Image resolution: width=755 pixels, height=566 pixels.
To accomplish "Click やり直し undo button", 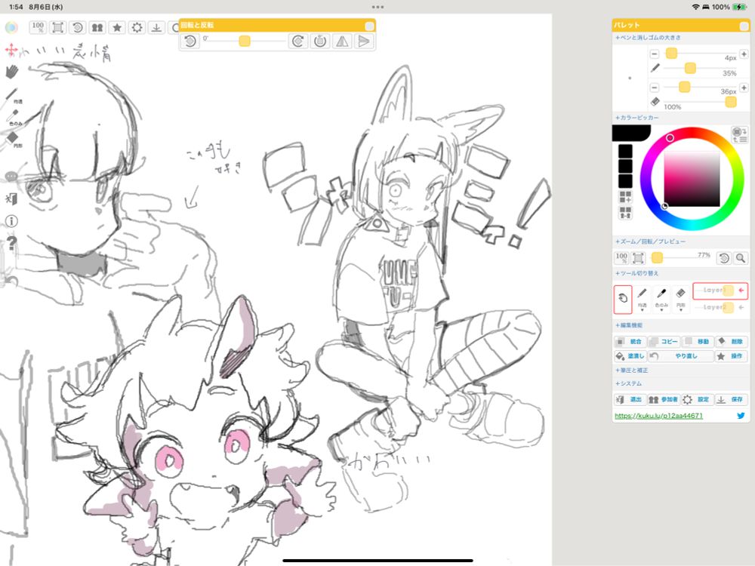I will coord(680,356).
